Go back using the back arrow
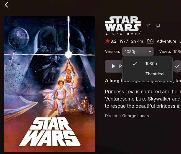The height and width of the screenshot is (154, 181). click(x=7, y=5)
